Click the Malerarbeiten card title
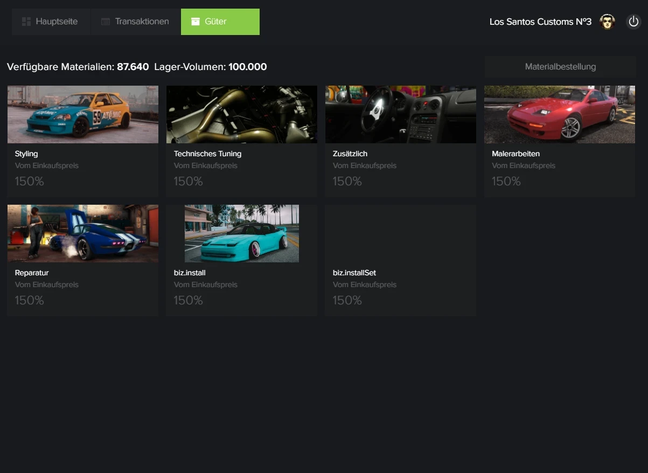The height and width of the screenshot is (473, 648). coord(515,154)
